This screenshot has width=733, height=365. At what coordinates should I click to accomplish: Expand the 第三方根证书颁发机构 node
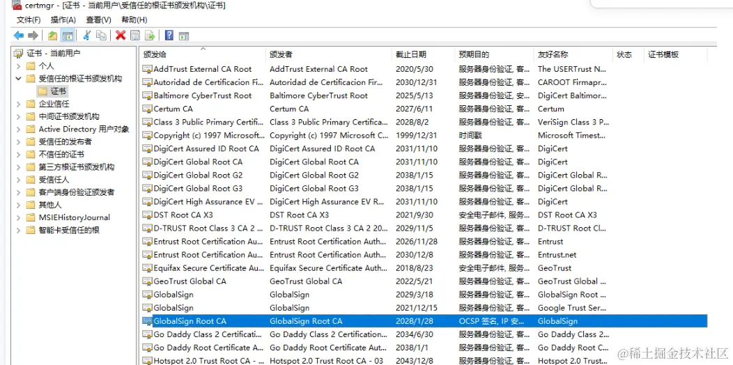pos(18,167)
